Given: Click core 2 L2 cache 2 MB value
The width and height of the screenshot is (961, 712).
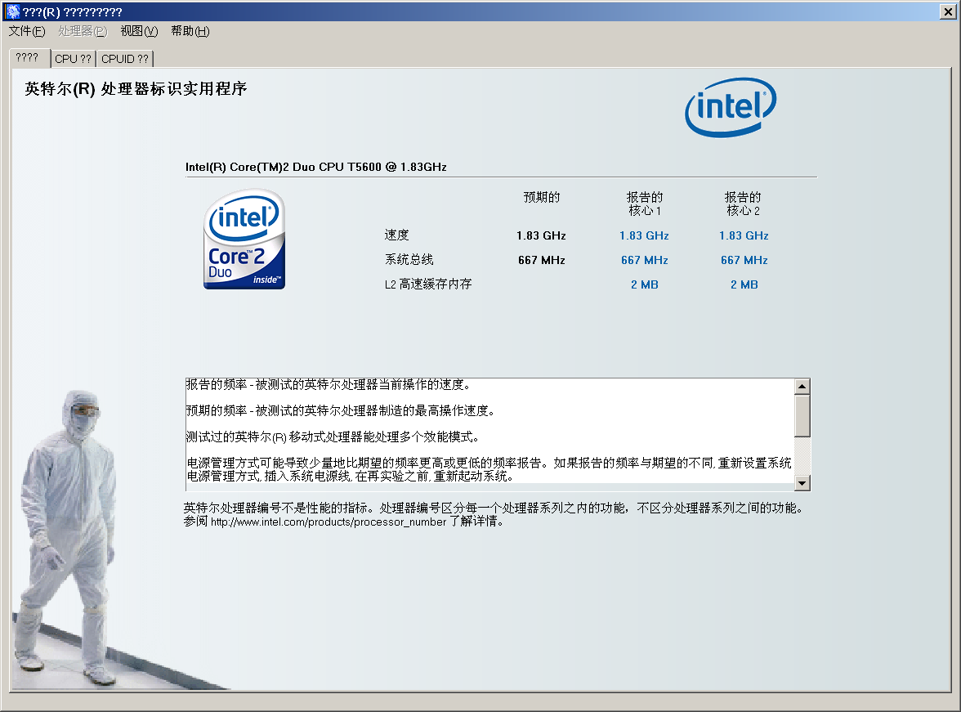Looking at the screenshot, I should pos(744,284).
